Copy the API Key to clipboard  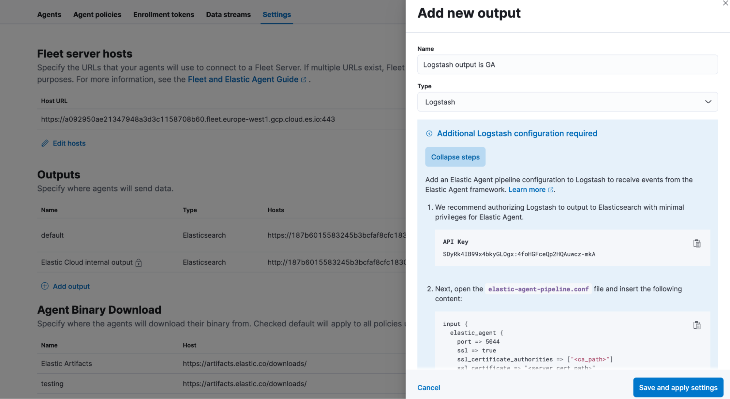697,243
